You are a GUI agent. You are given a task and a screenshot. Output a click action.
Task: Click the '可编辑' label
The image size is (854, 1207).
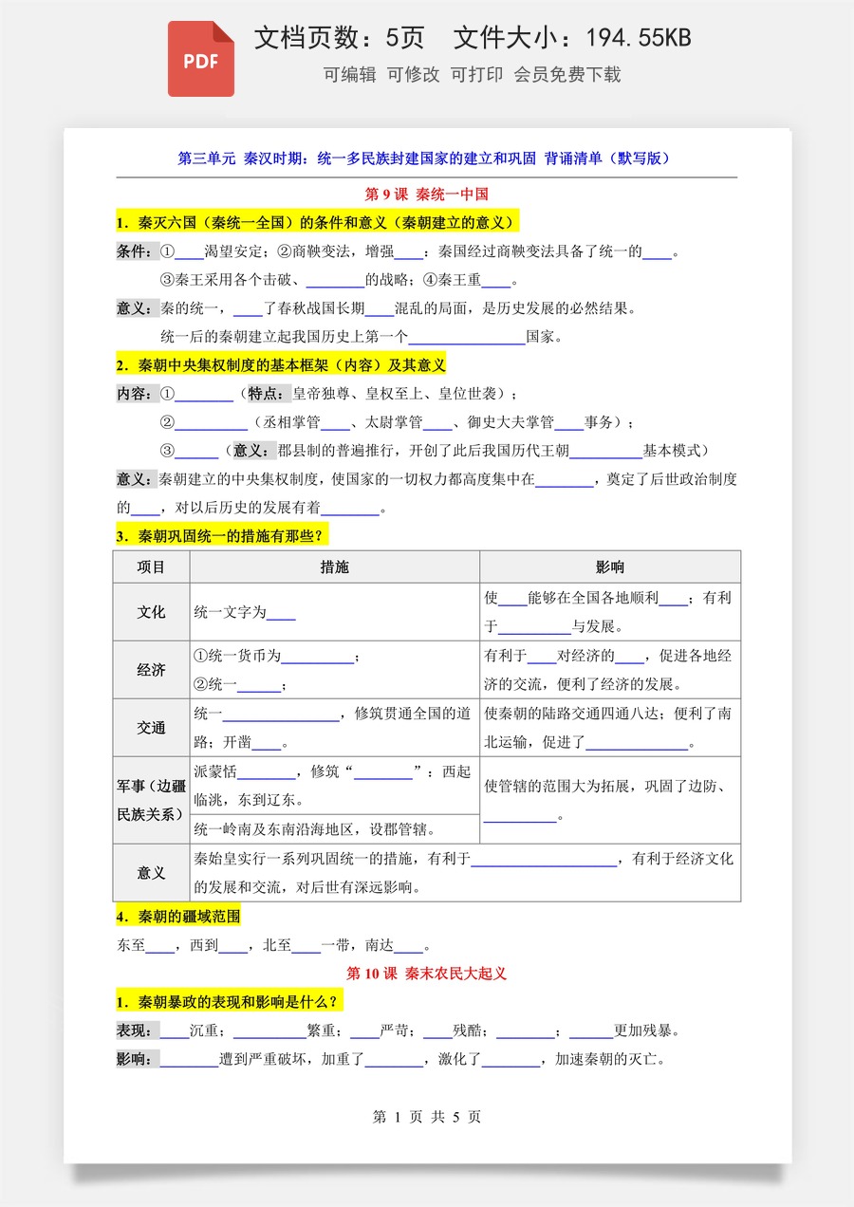point(349,75)
